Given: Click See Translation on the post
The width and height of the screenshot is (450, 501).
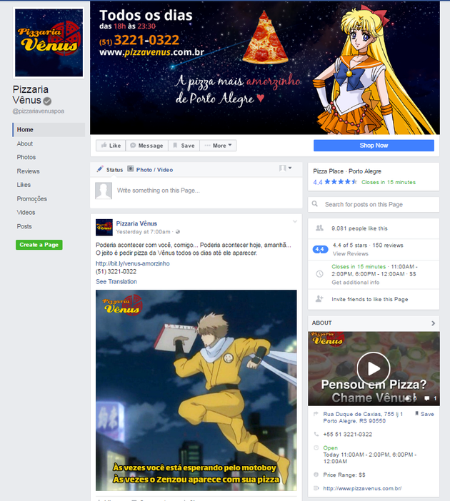Looking at the screenshot, I should (116, 281).
